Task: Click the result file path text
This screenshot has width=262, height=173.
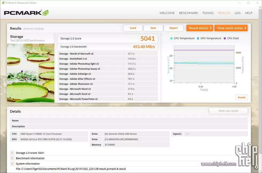Action: coord(71,169)
